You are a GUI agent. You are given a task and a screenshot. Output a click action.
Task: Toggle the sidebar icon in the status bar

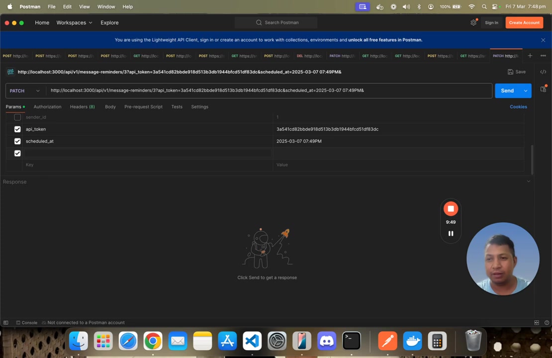[x=5, y=322]
